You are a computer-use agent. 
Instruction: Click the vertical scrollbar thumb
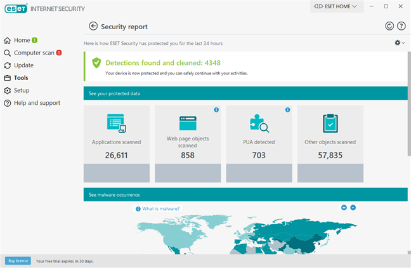[x=409, y=104]
